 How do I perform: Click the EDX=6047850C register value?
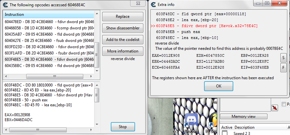click(x=210, y=55)
